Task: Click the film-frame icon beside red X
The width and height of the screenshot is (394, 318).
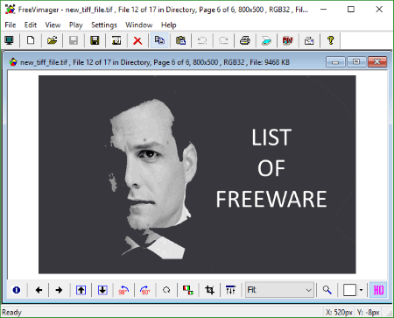Action: point(116,40)
